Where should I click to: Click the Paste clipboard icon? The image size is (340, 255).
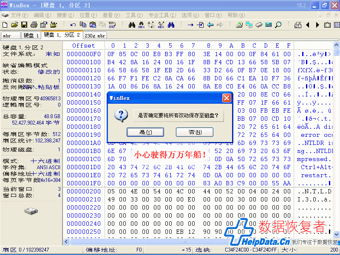(x=93, y=25)
